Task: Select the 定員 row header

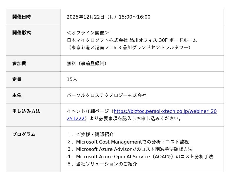Action: click(17, 80)
